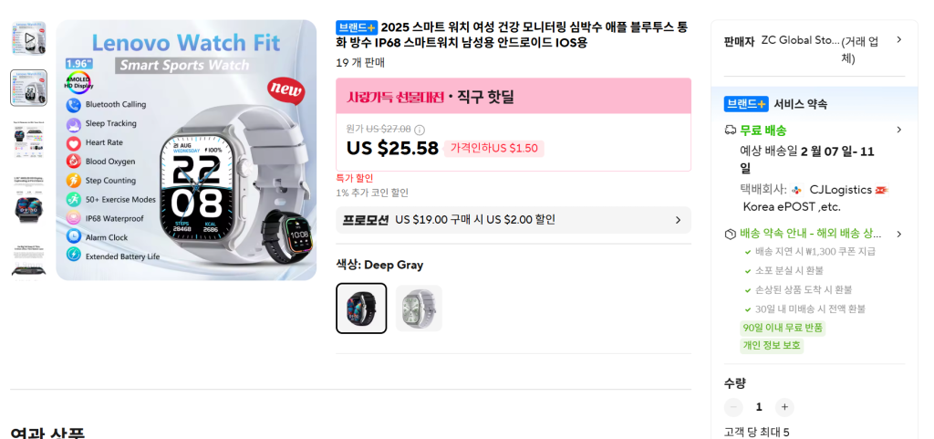Select the dark Deep Gray color option
The height and width of the screenshot is (439, 934).
pos(361,308)
